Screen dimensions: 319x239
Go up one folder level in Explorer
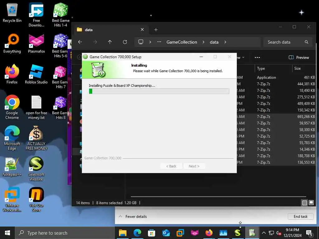pyautogui.click(x=110, y=42)
